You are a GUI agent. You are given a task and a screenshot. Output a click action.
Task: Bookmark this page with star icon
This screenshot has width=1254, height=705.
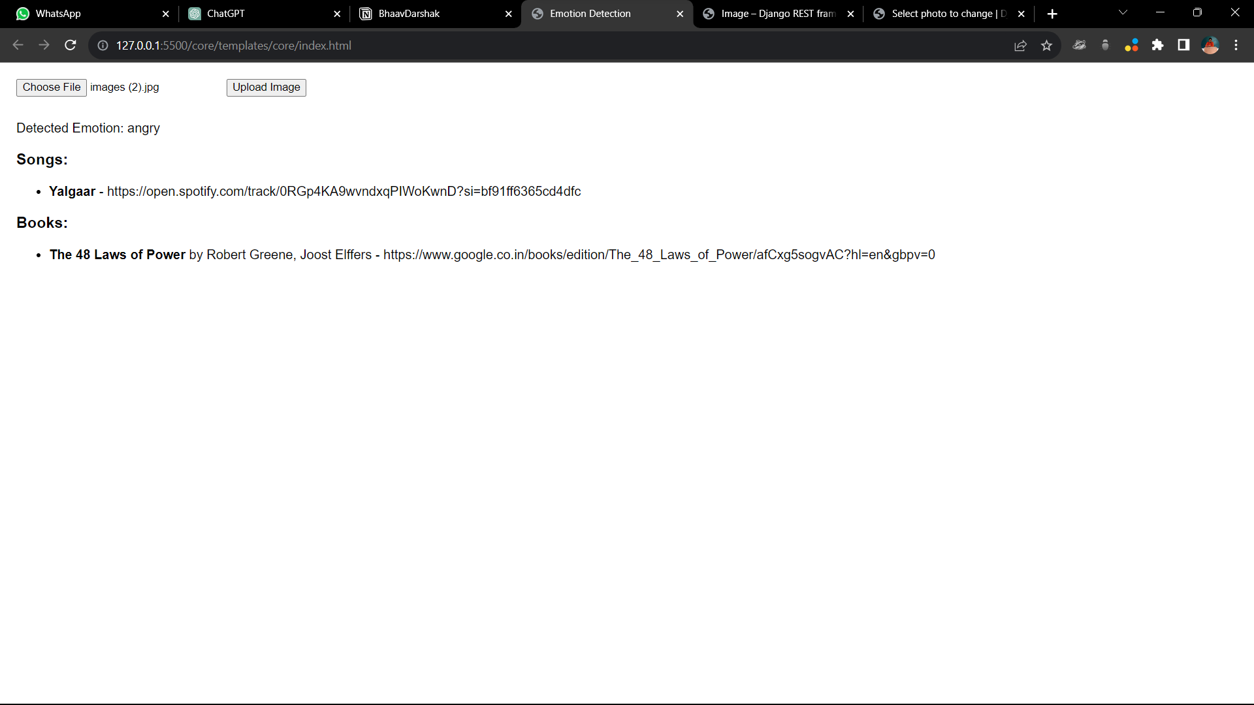pyautogui.click(x=1047, y=45)
